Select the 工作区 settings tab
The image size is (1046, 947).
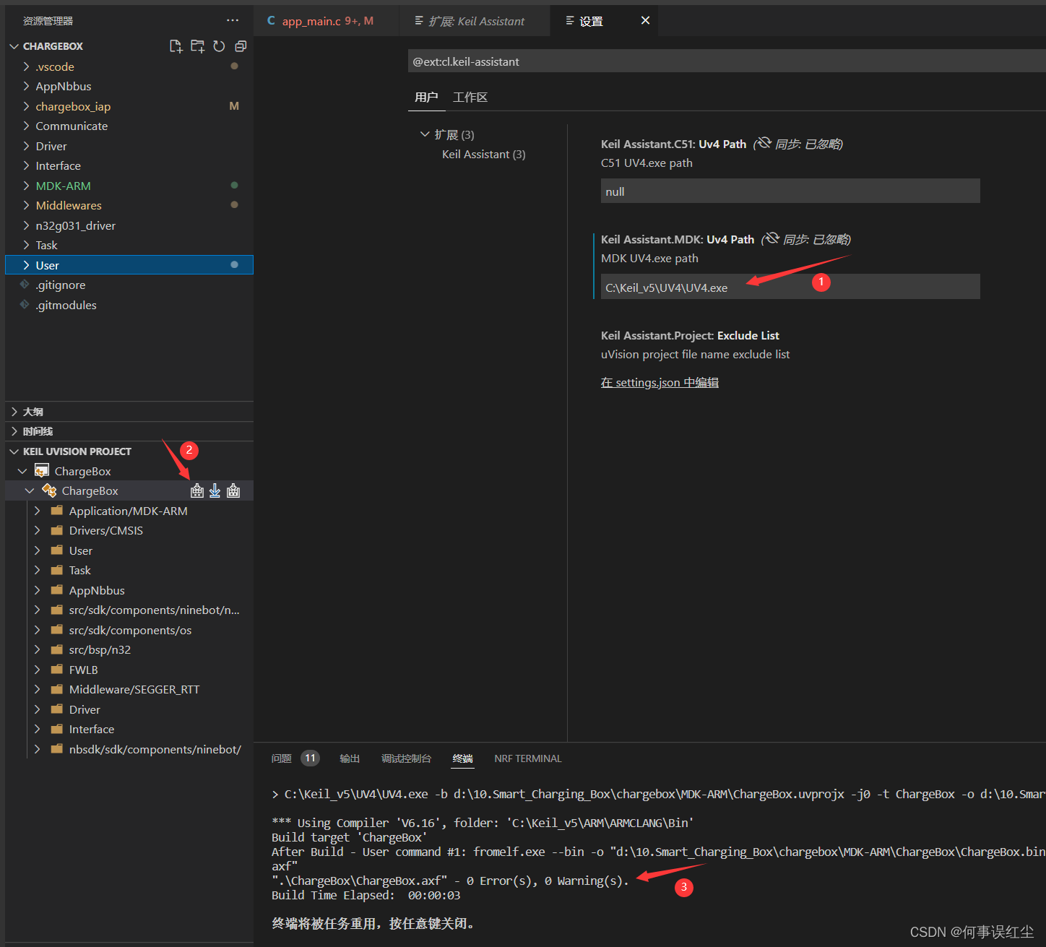[x=470, y=97]
